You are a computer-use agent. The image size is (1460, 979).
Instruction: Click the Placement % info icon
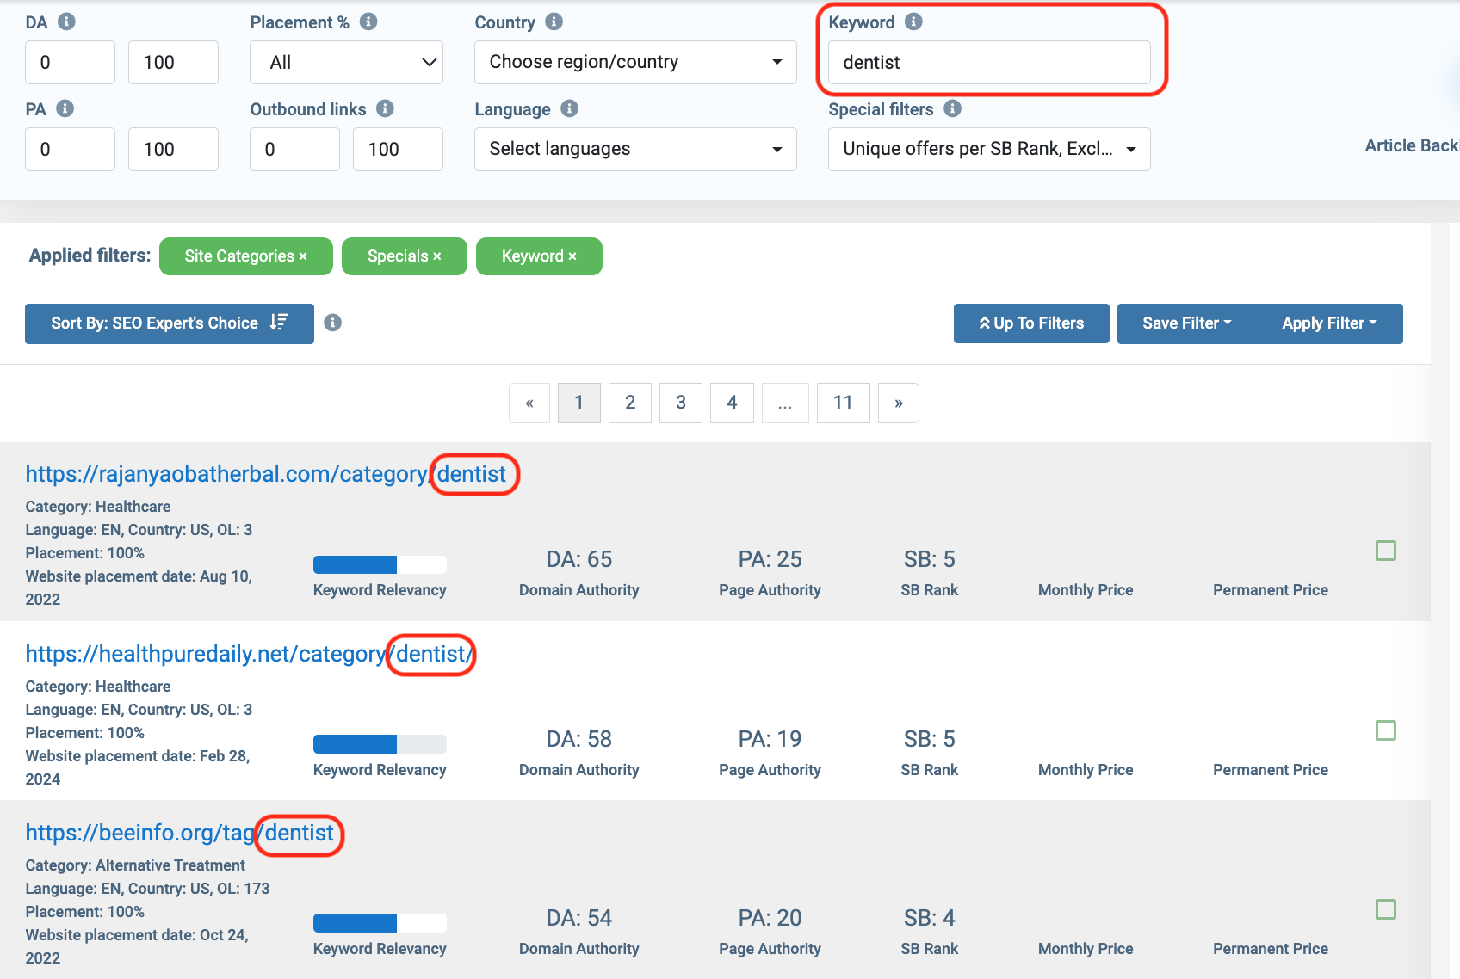pyautogui.click(x=368, y=22)
